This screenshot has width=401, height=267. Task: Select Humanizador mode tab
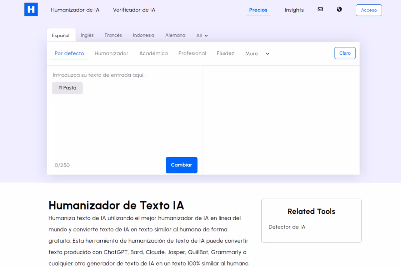pos(112,53)
